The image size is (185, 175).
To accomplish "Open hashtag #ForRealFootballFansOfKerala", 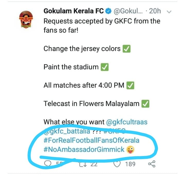I will (x=91, y=141).
